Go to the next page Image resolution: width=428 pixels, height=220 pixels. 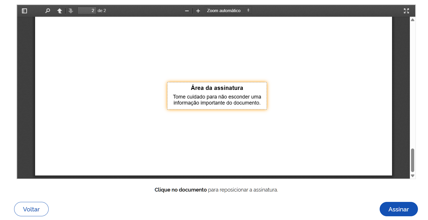(x=71, y=11)
